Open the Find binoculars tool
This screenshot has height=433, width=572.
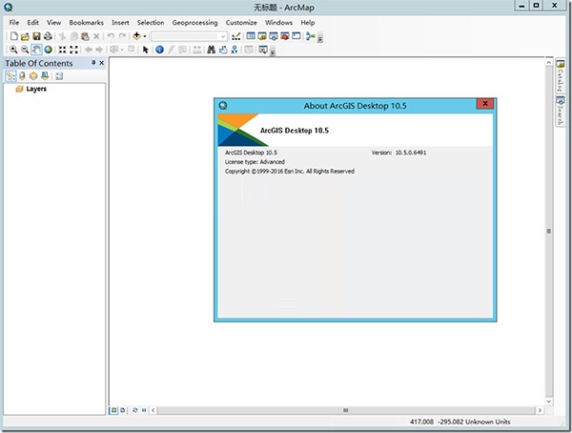coord(212,50)
